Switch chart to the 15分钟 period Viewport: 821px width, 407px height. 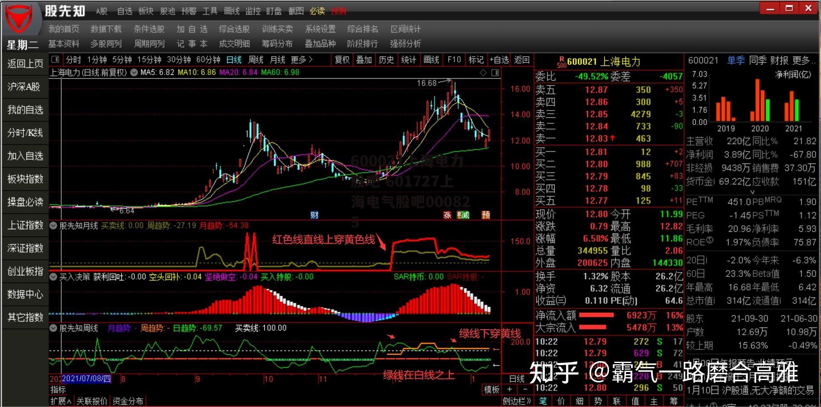click(x=149, y=60)
